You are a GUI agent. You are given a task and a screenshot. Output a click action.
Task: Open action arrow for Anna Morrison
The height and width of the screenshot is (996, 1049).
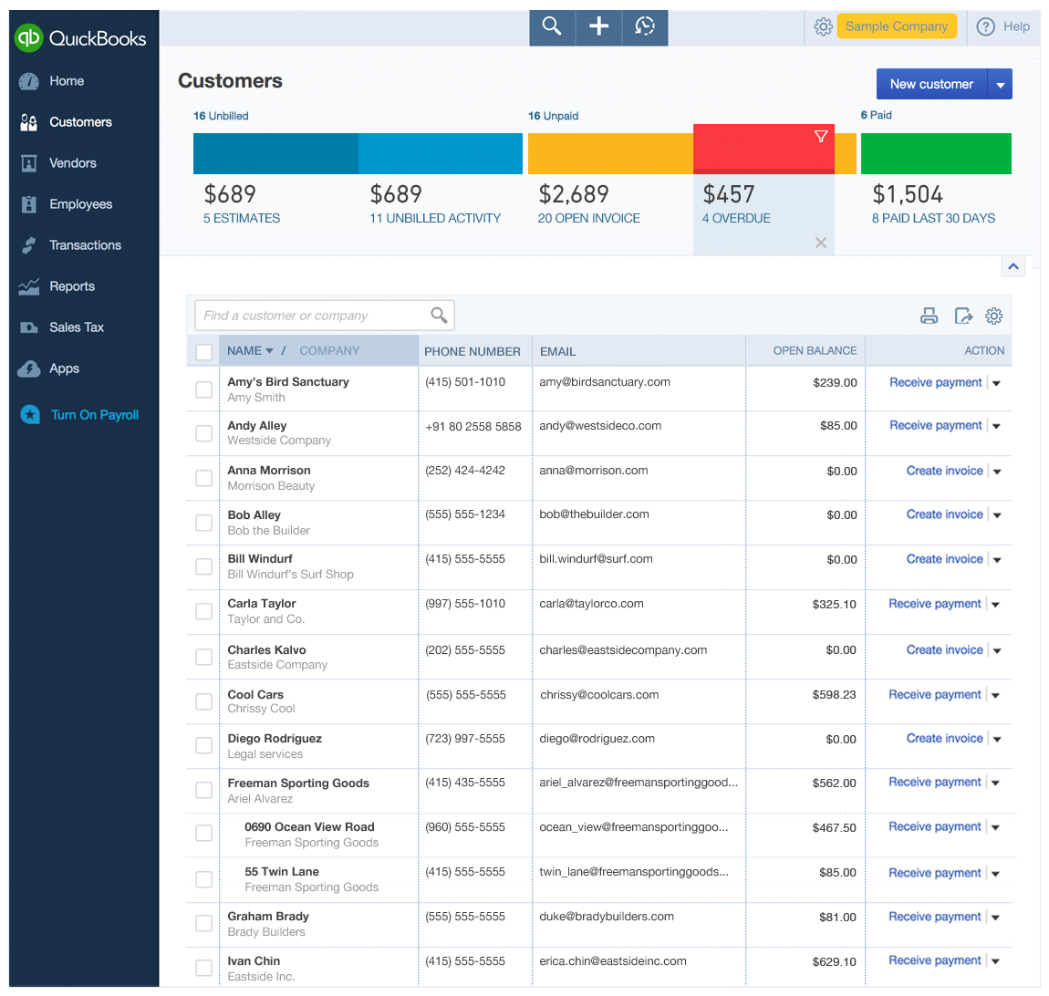pyautogui.click(x=998, y=472)
